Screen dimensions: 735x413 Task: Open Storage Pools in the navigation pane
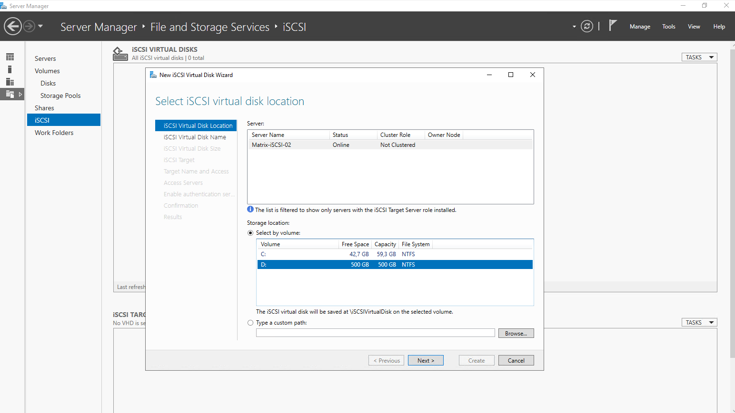pos(60,96)
